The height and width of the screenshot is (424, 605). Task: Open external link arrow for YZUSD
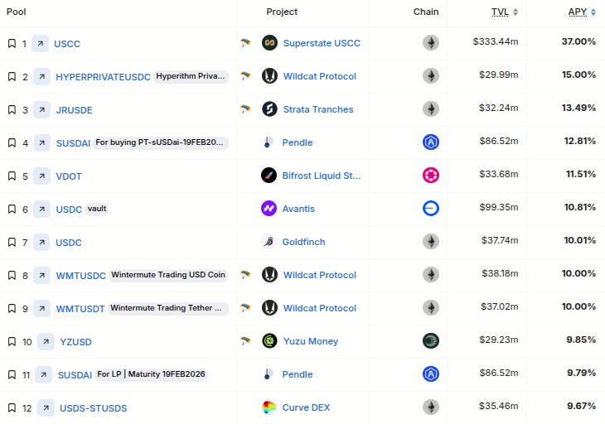[x=46, y=342]
